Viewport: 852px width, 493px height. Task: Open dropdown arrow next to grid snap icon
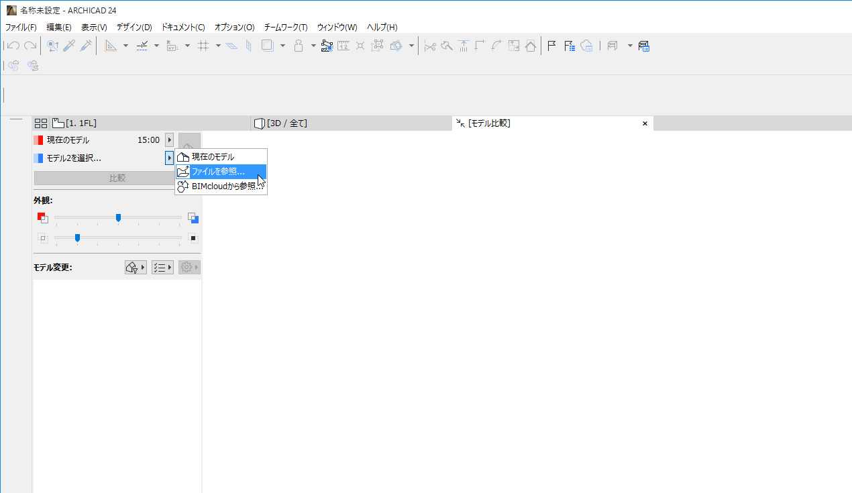218,46
